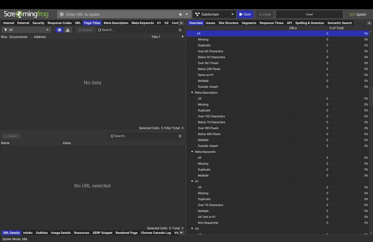Open lower search filter options icon

pos(180,136)
